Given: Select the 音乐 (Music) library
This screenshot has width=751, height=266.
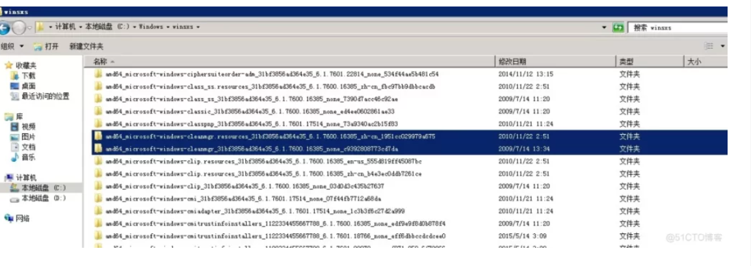Looking at the screenshot, I should pyautogui.click(x=28, y=157).
